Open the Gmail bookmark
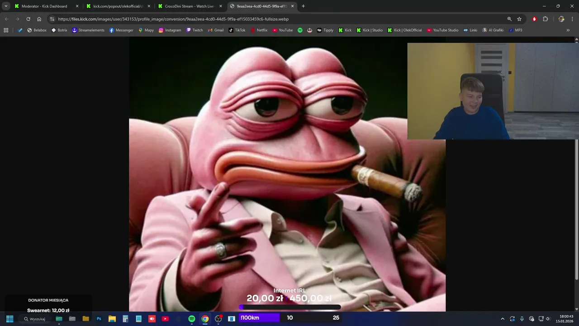The image size is (579, 326). (x=216, y=30)
